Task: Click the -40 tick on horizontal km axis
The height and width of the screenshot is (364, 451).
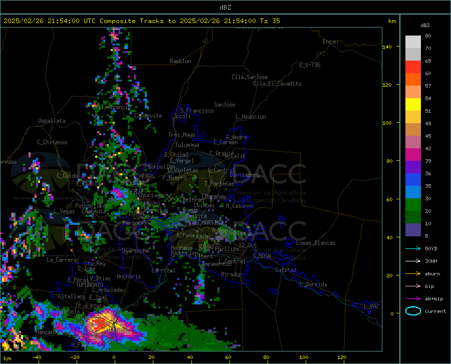Action: [37, 357]
